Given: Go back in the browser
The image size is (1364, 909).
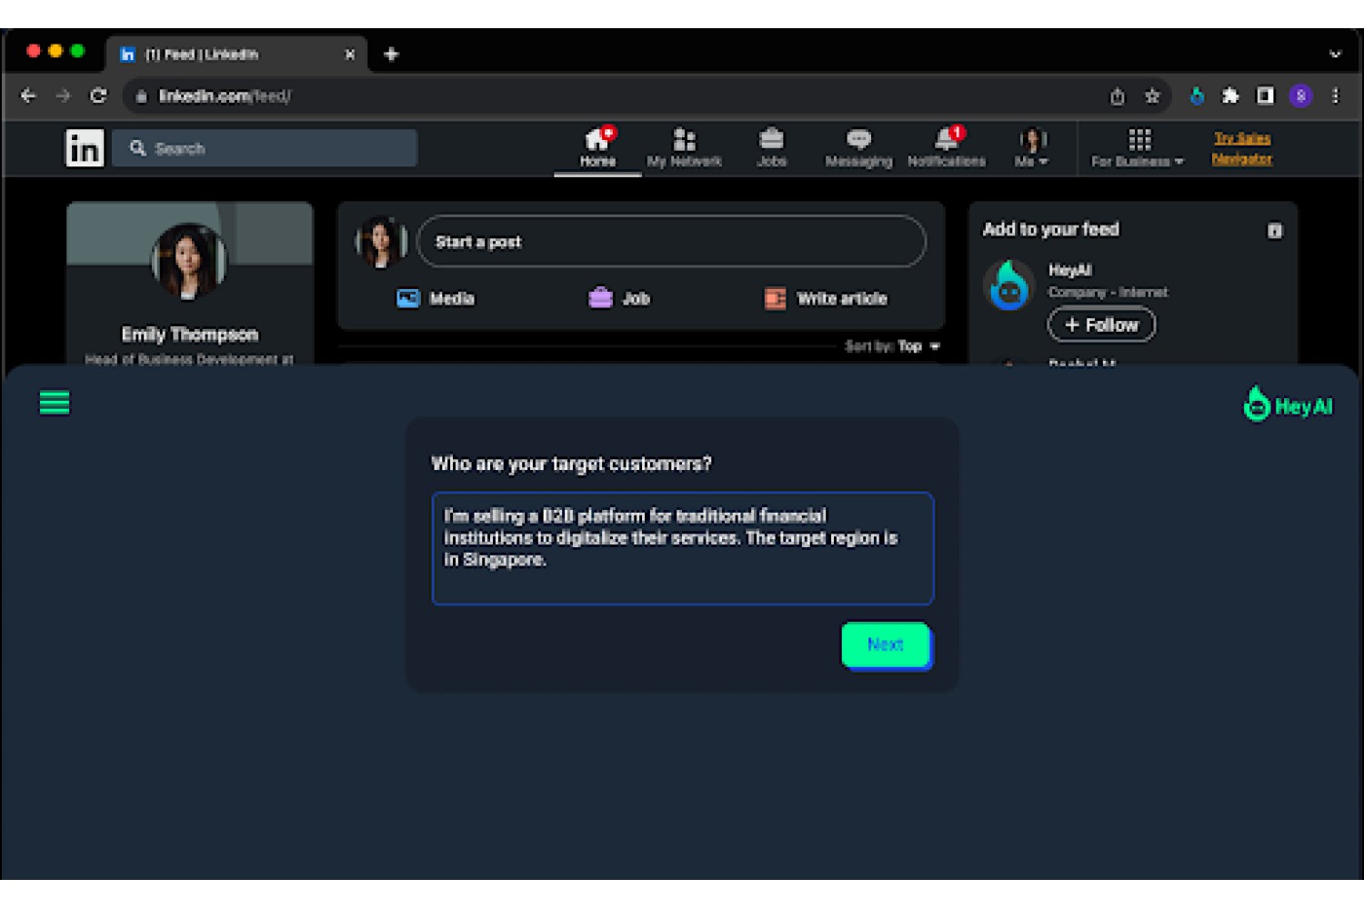Looking at the screenshot, I should point(28,95).
